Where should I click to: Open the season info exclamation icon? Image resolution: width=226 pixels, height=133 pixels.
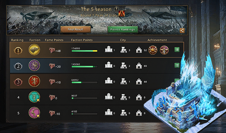(116, 9)
